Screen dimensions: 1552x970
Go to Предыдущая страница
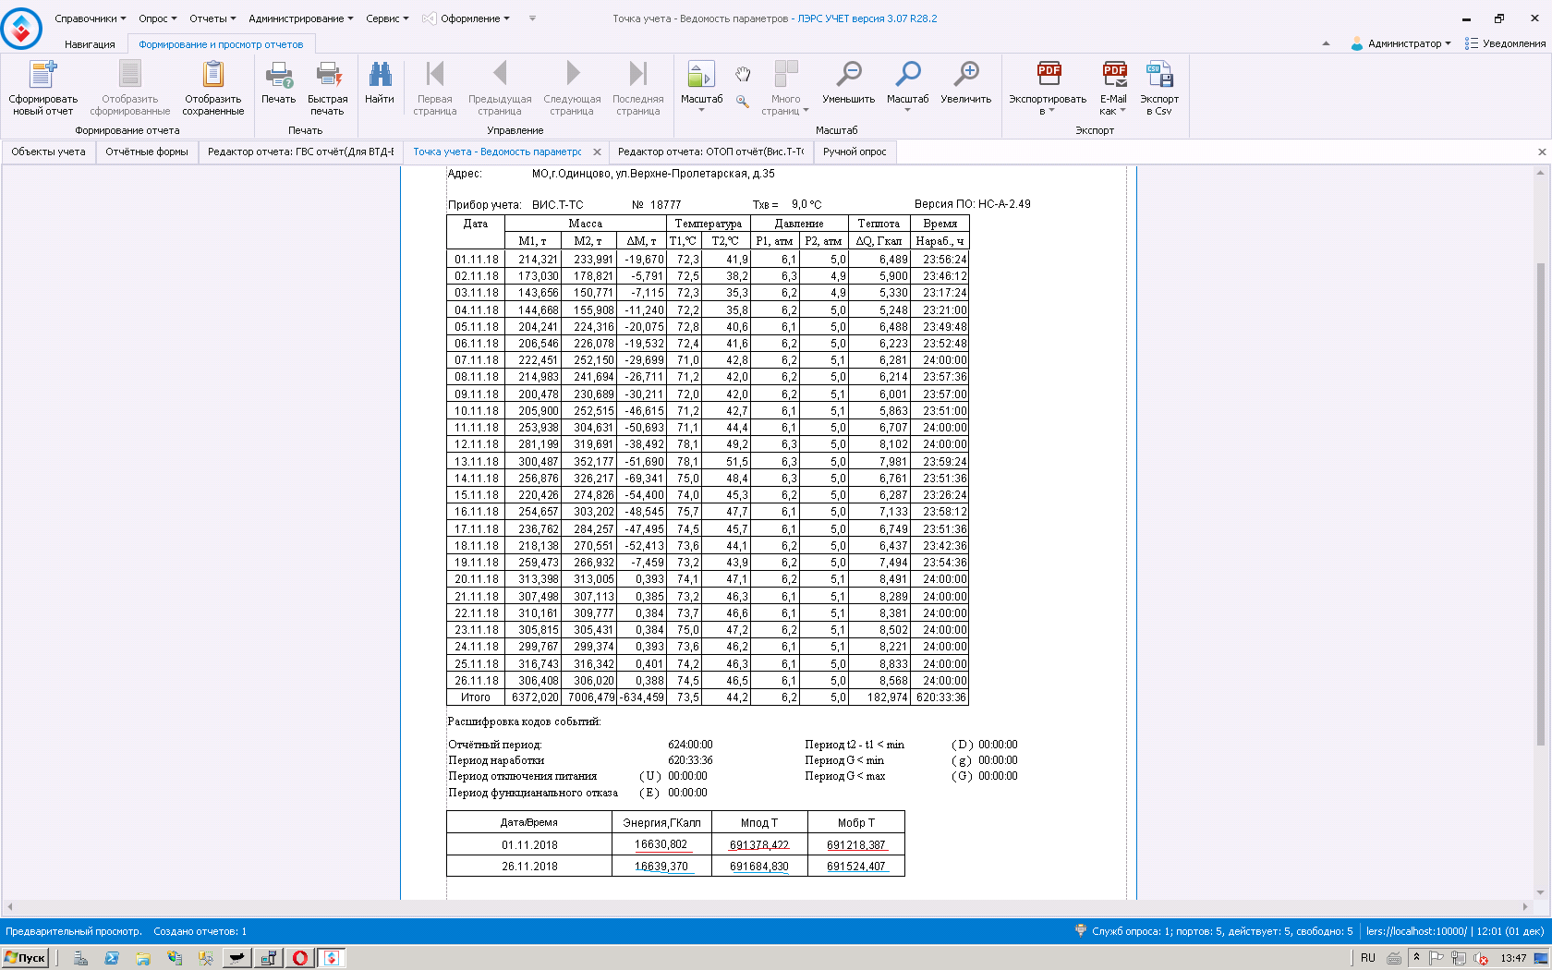[x=500, y=87]
